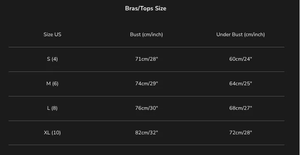Image resolution: width=300 pixels, height=155 pixels.
Task: Select the Under Bust (cm/inch) column header
Action: tap(241, 34)
